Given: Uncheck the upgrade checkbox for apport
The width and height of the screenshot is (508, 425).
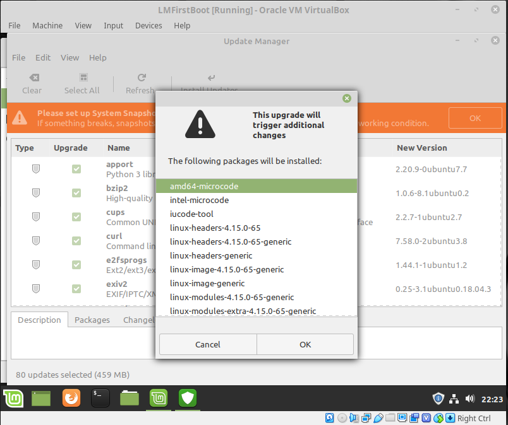Looking at the screenshot, I should point(76,169).
